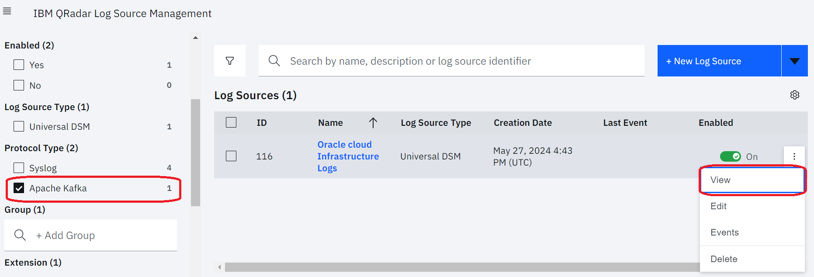Click the search magnifier icon
The image size is (814, 277).
[274, 61]
